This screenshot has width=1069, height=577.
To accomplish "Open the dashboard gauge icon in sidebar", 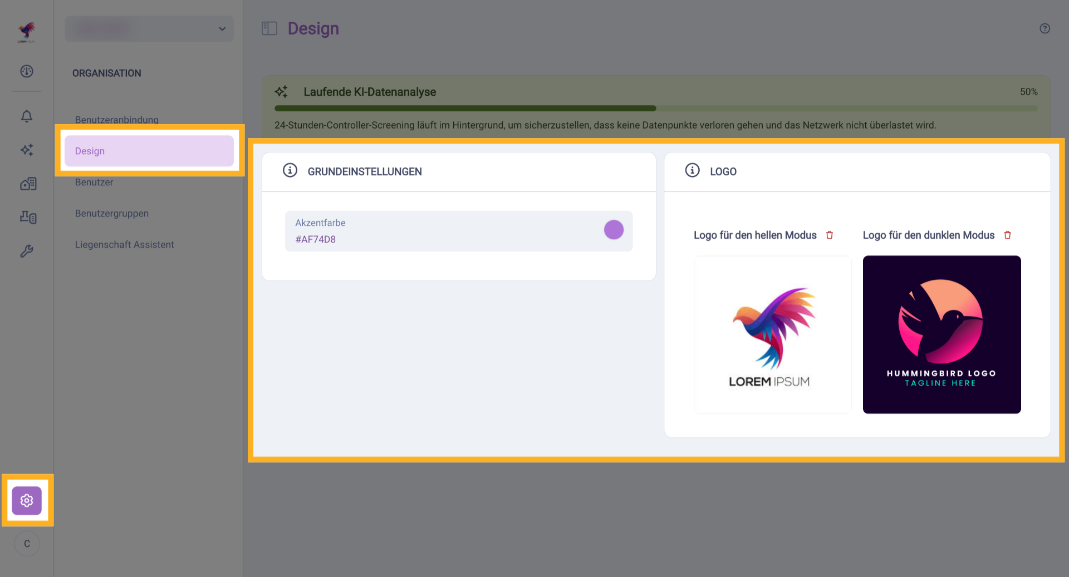I will [27, 71].
